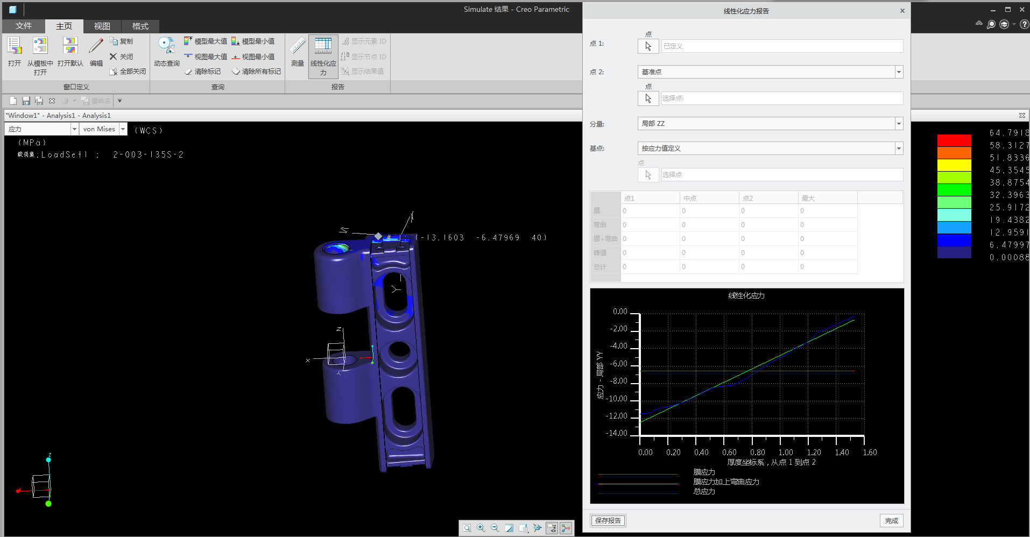The width and height of the screenshot is (1030, 537).
Task: Open the ribbon options arrow beside help
Action: (x=1014, y=24)
